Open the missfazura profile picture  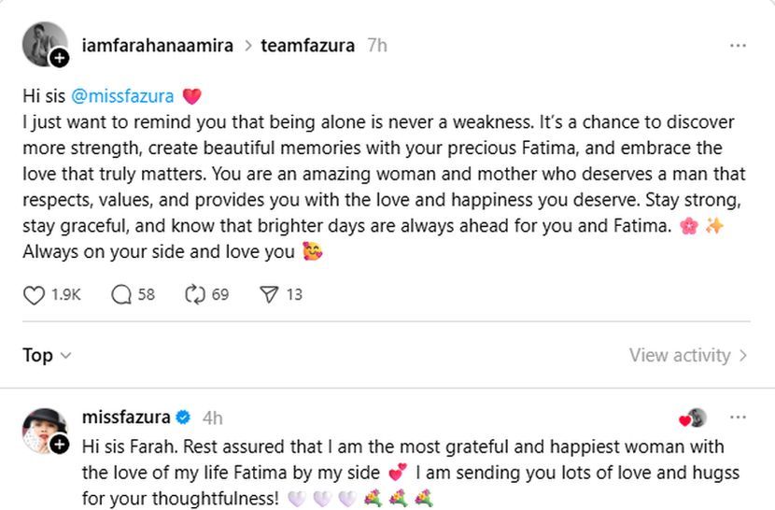(42, 428)
